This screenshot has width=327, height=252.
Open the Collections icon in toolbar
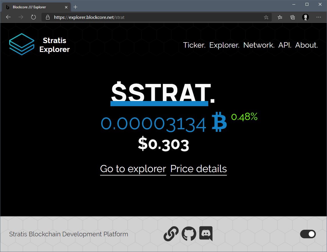(293, 17)
